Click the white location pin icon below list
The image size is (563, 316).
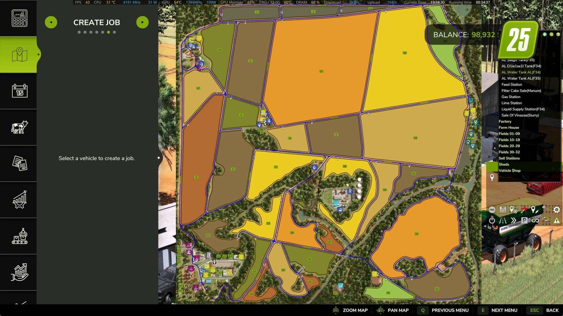pyautogui.click(x=492, y=177)
